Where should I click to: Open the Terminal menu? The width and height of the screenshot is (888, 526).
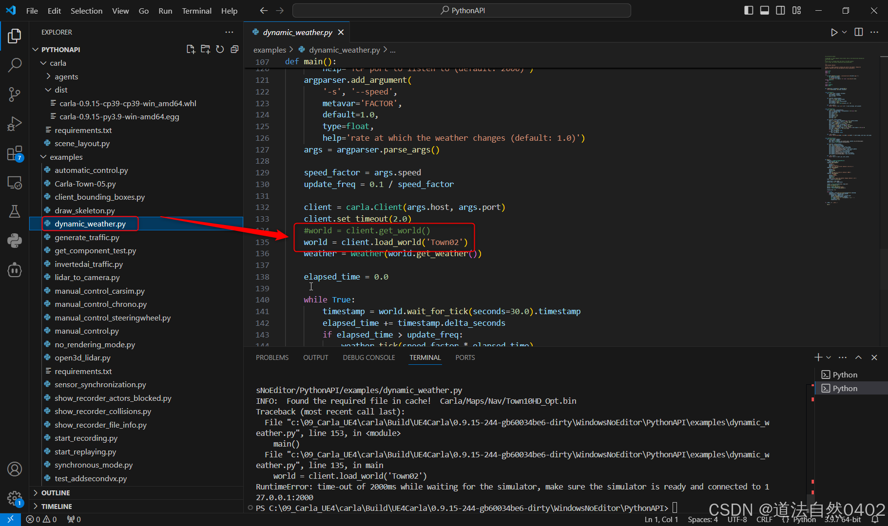pyautogui.click(x=196, y=11)
